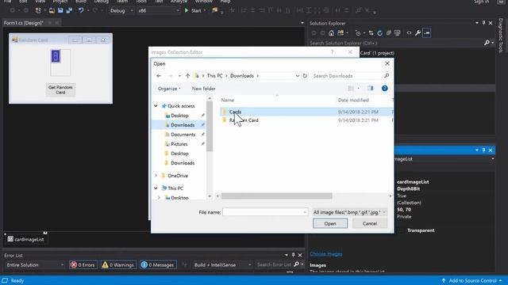Toggle 0 Messages filter in Error List
508x285 pixels.
point(158,265)
